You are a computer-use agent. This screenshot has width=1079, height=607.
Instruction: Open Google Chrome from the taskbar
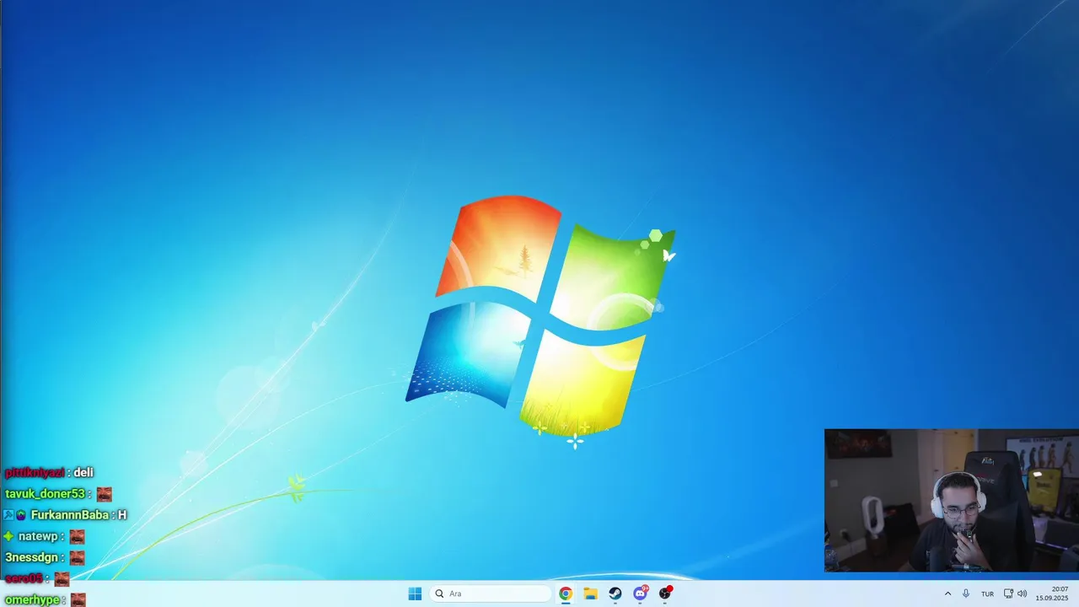tap(566, 594)
